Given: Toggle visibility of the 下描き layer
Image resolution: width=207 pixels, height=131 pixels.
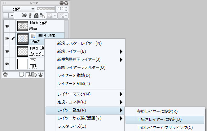Looking at the screenshot, I should point(7,38).
